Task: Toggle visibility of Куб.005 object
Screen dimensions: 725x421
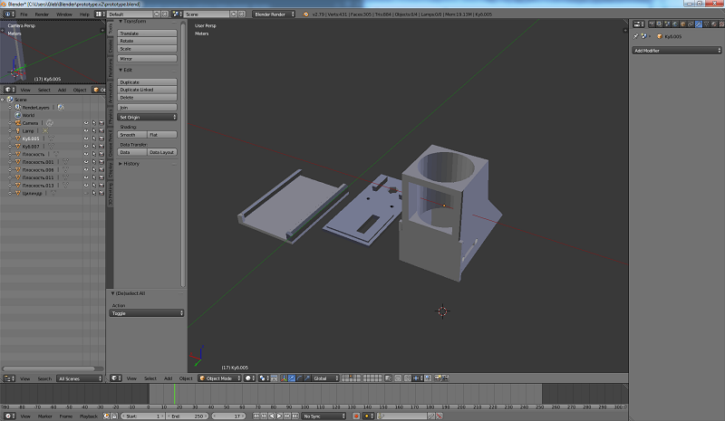Action: (x=86, y=139)
